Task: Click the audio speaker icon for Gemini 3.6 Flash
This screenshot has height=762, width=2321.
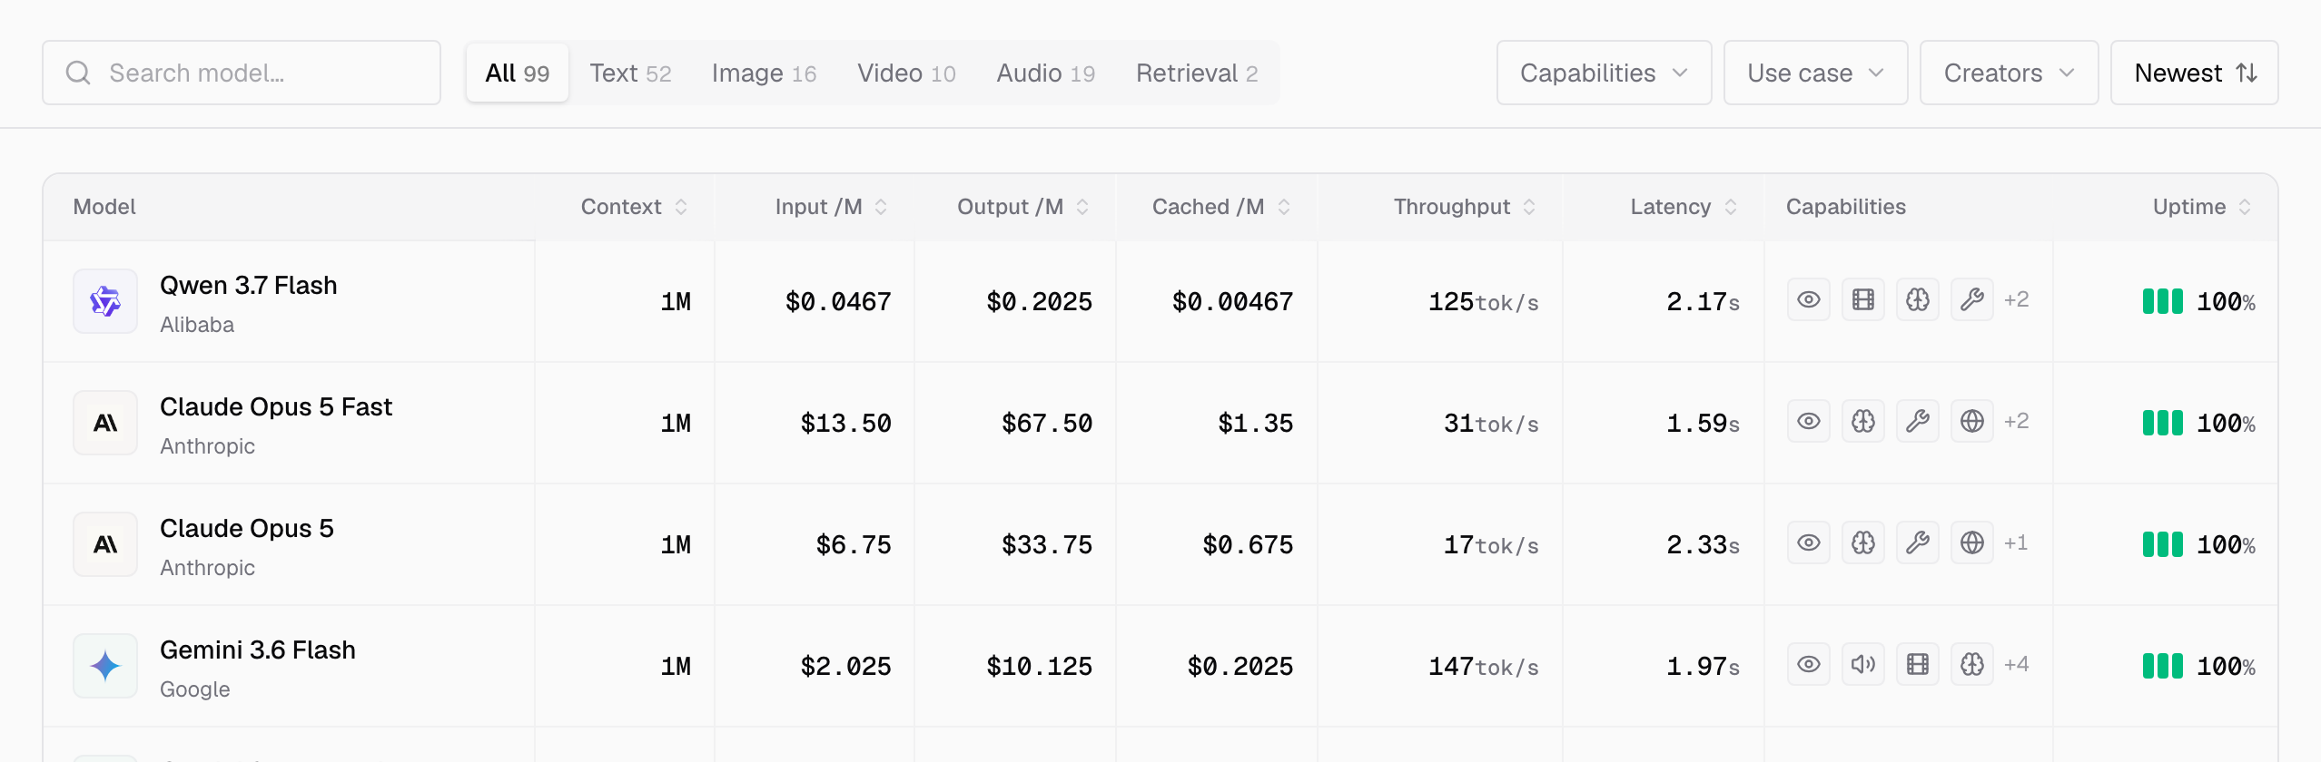Action: [1862, 665]
